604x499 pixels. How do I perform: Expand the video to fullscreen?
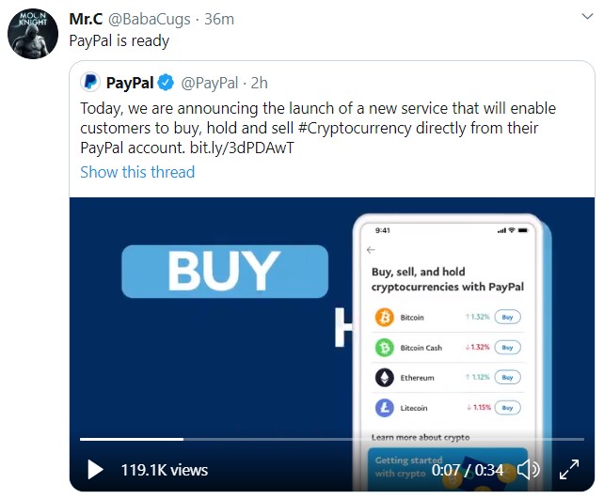click(570, 469)
